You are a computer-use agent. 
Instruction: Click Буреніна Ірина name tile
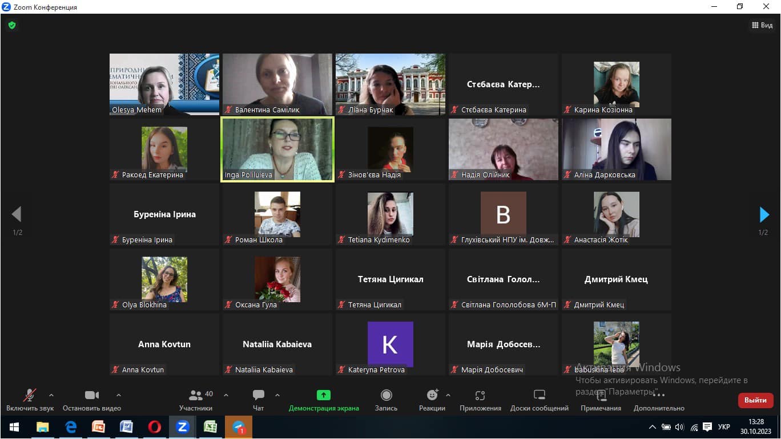pos(164,214)
